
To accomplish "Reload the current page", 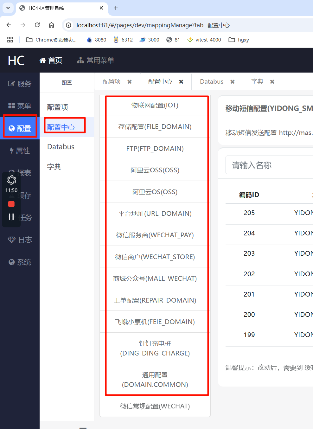I will click(x=37, y=25).
